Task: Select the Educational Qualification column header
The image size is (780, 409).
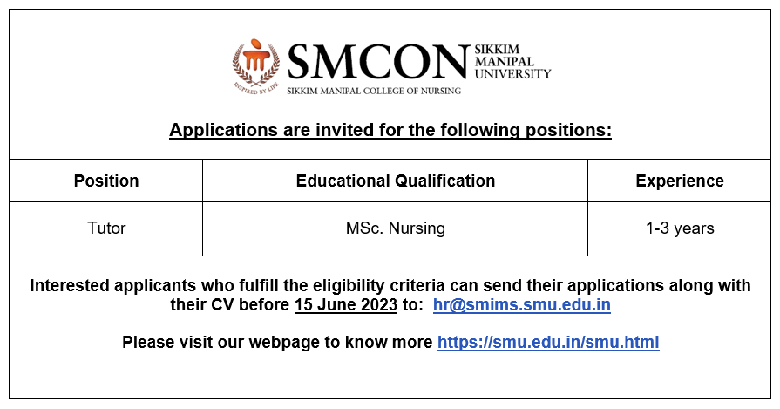Action: click(396, 181)
